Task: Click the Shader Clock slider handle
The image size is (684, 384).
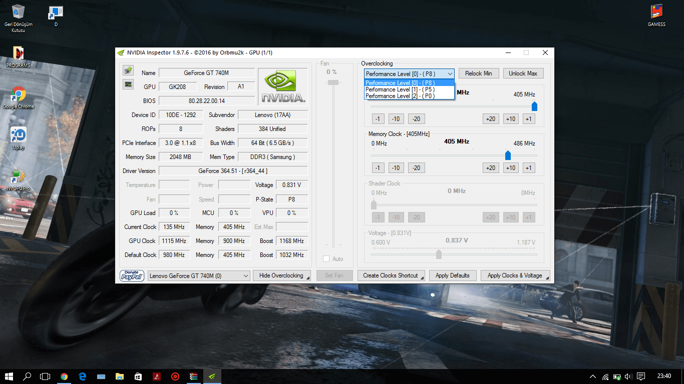Action: pyautogui.click(x=374, y=204)
